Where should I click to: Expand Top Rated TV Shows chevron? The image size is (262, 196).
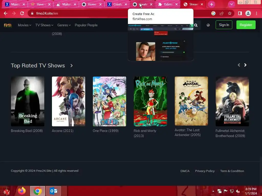click(x=72, y=66)
